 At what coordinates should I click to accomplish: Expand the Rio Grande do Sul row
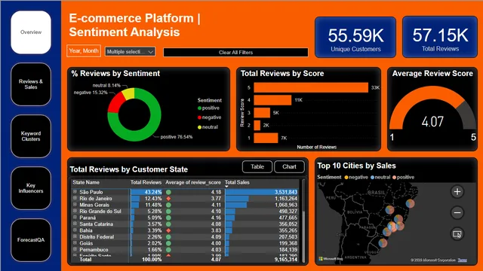click(75, 211)
